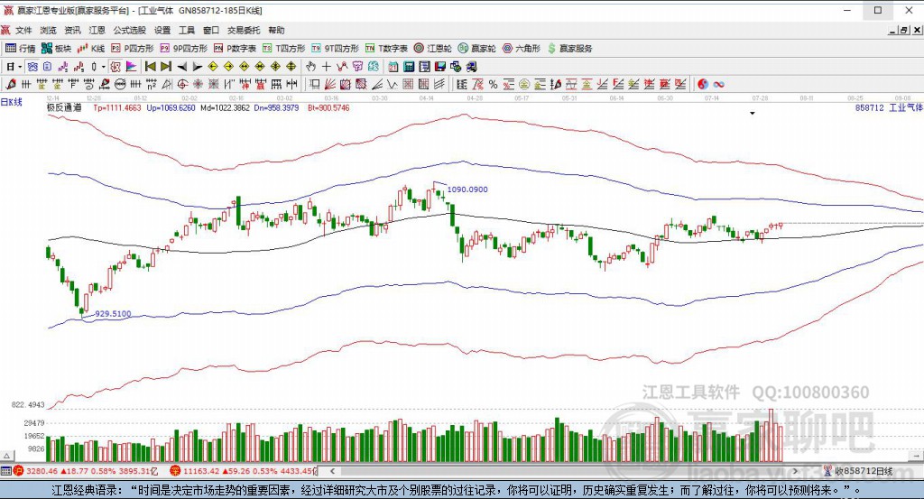This screenshot has width=924, height=499.
Task: Open the 板块 sector view
Action: click(57, 49)
